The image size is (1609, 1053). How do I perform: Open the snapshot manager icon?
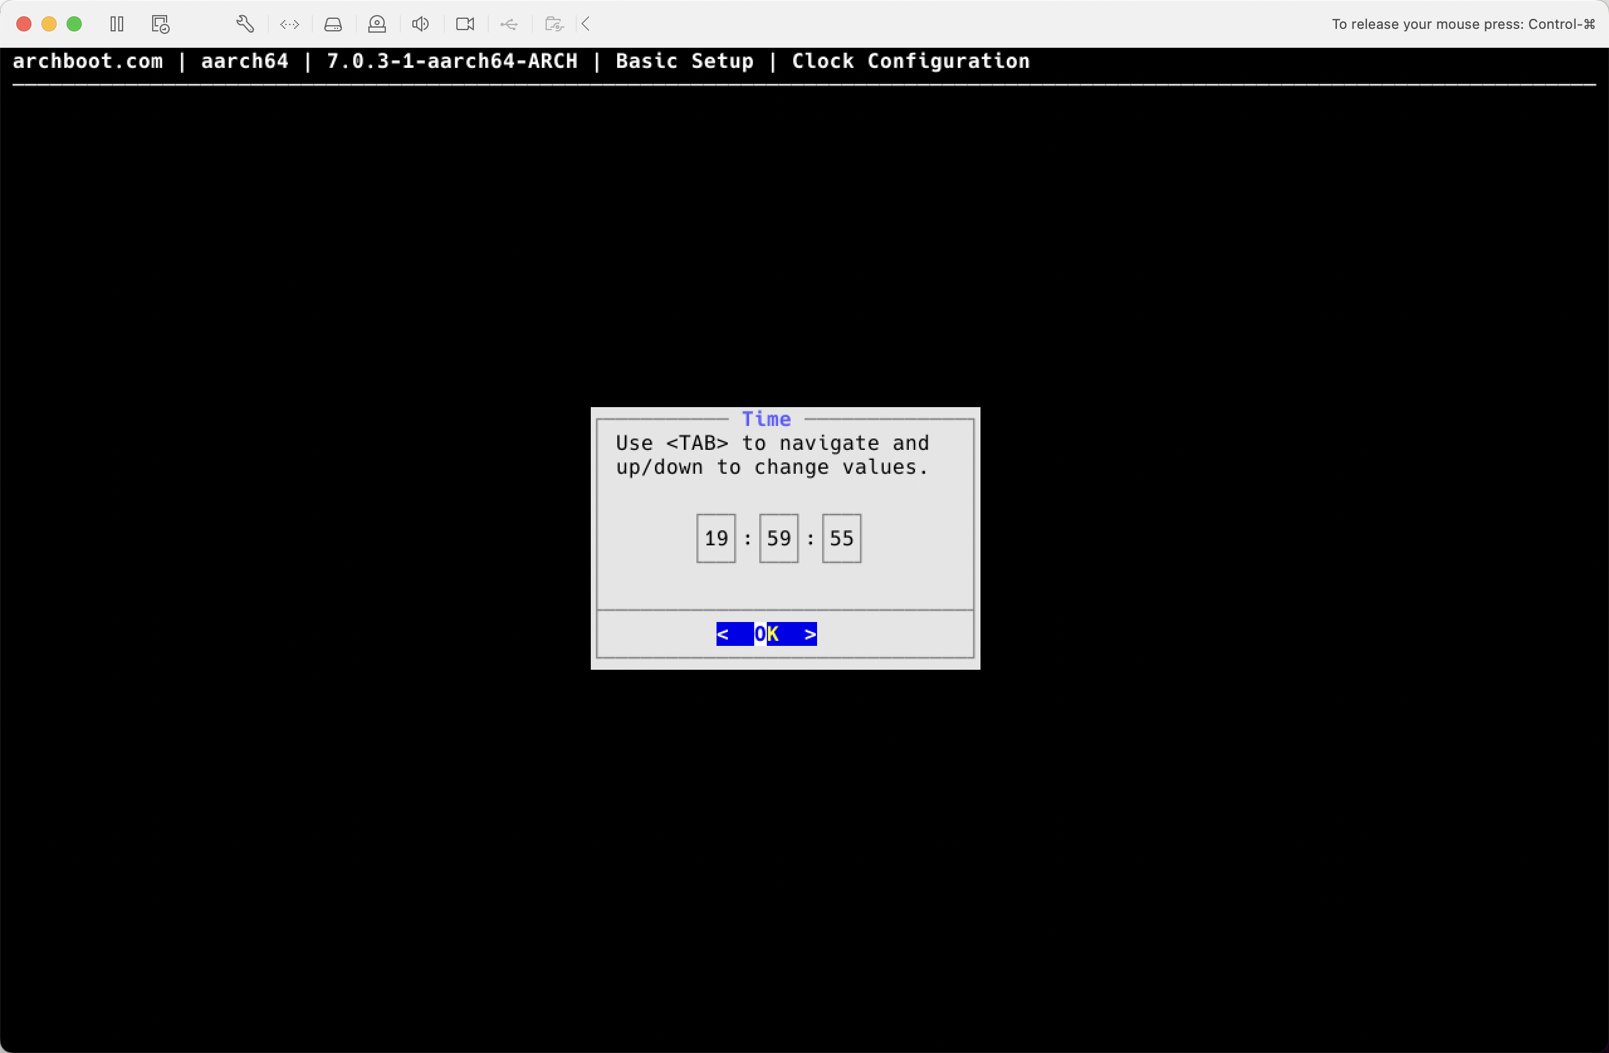(x=160, y=25)
